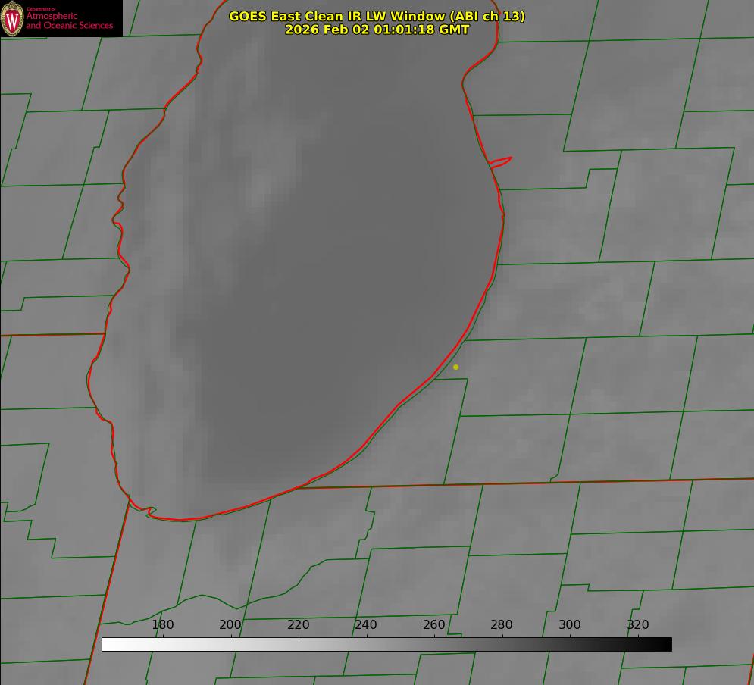Click the title 'GOES East Clean IR LW Window (ABI ch 13)'
This screenshot has width=754, height=685.
[377, 16]
